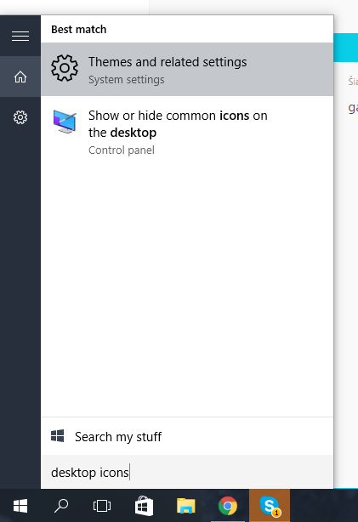Screen dimensions: 358x522
Task: Launch the Windows Store taskbar icon
Action: [145, 506]
